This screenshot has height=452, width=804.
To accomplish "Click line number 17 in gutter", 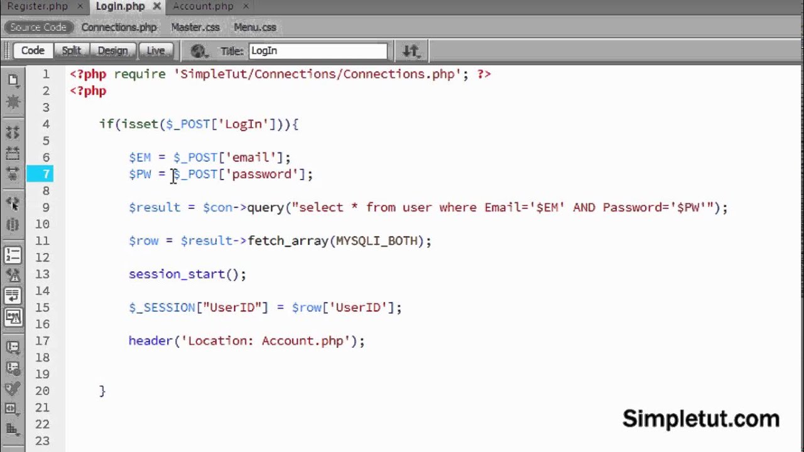I will 43,340.
